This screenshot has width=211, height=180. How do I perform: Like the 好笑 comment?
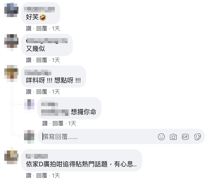click(29, 29)
